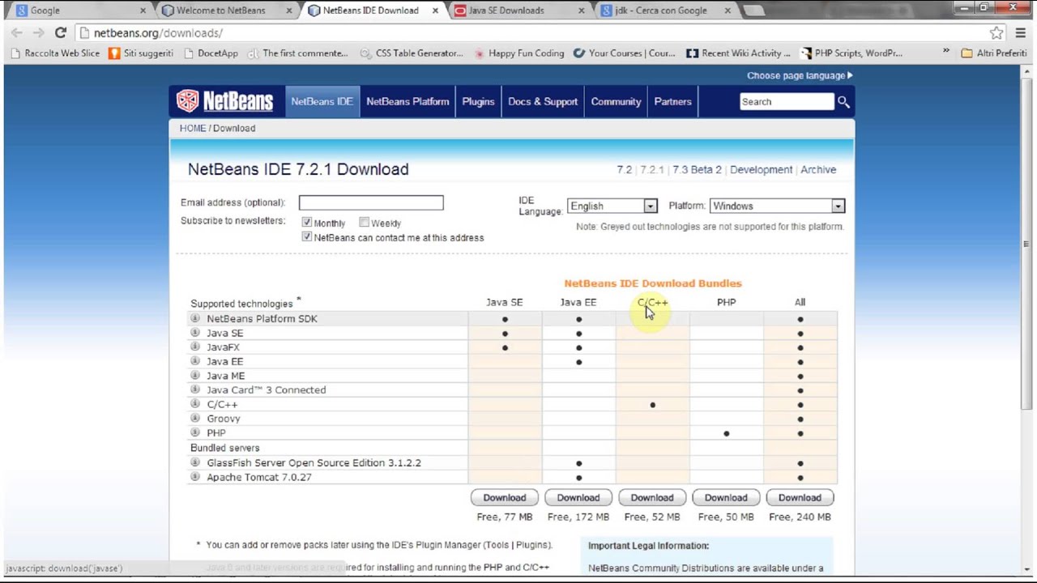Close the NetBeans IDE Download tab
1037x583 pixels.
pos(436,11)
